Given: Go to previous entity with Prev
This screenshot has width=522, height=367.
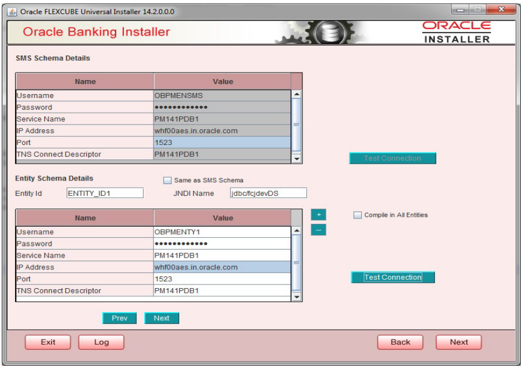Looking at the screenshot, I should tap(120, 318).
